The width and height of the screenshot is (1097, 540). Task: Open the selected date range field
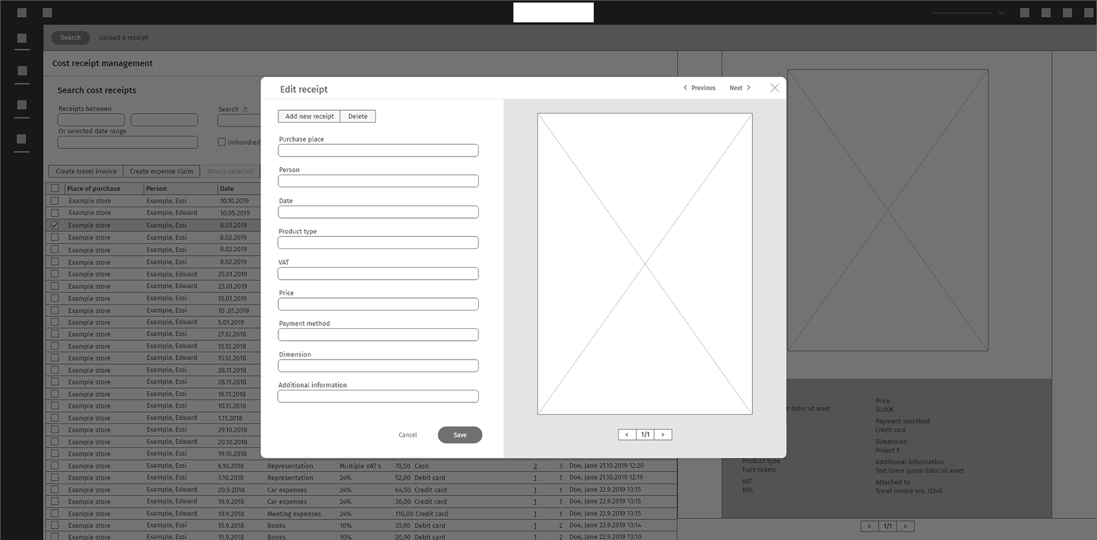coord(128,142)
